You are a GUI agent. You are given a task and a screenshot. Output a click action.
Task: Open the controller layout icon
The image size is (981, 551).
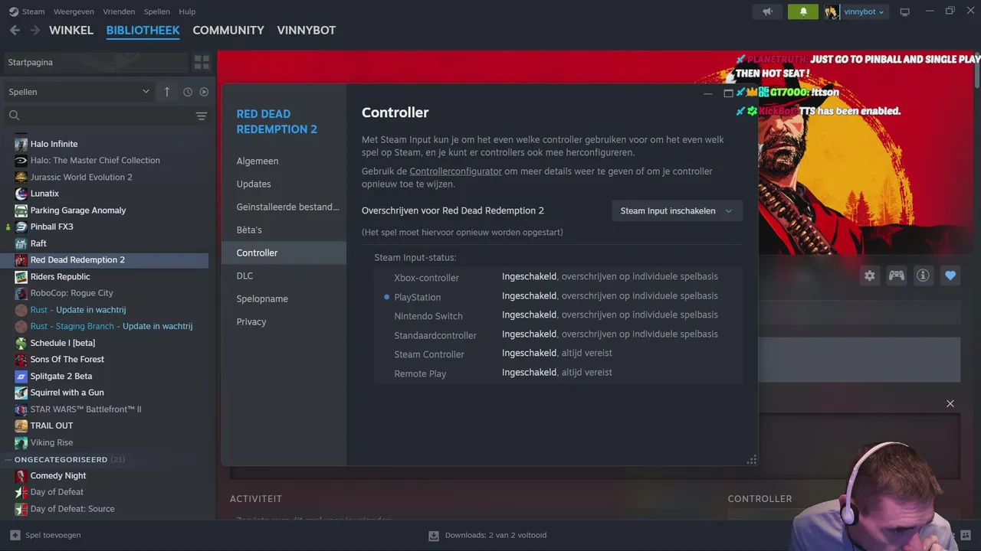(x=896, y=275)
